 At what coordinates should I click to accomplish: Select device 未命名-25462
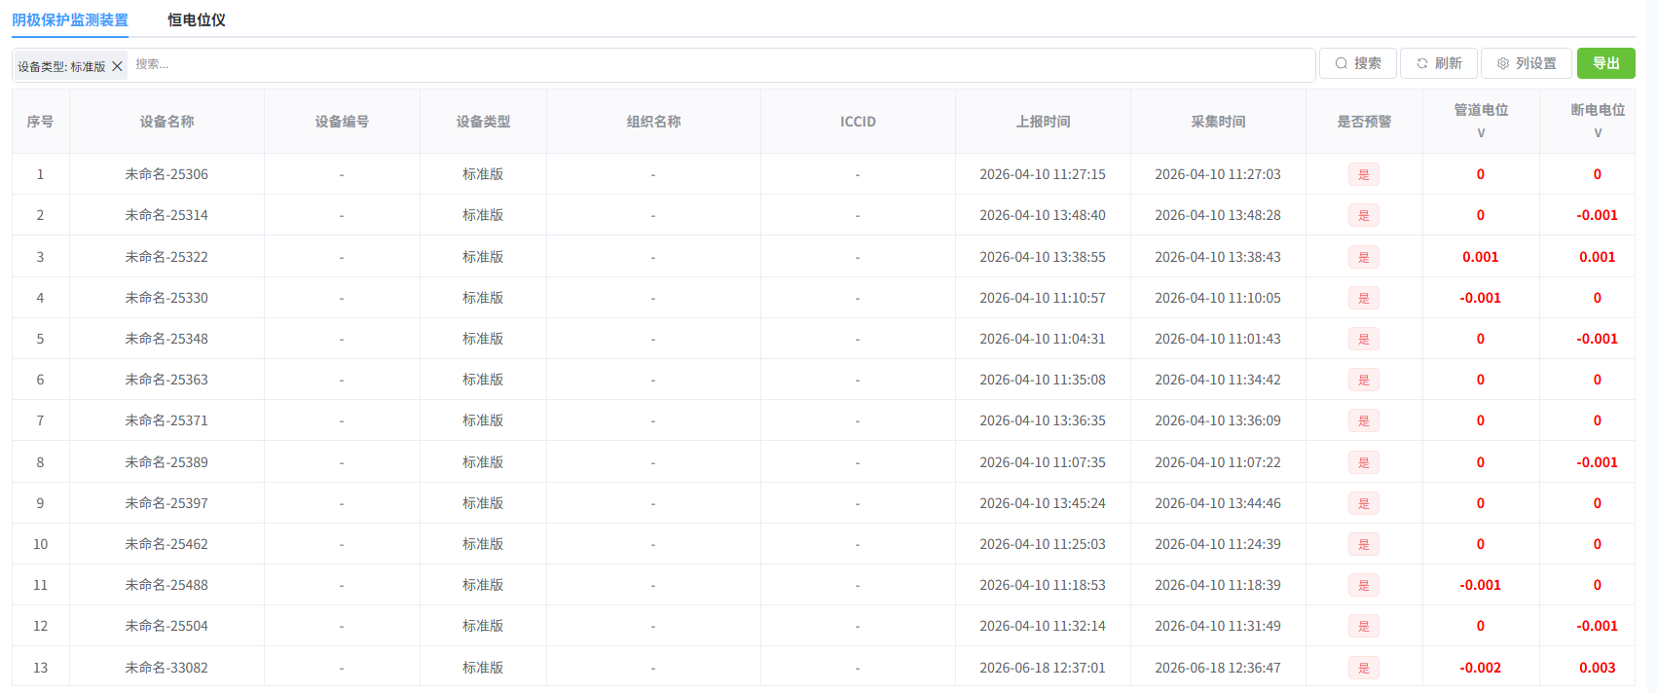tap(166, 544)
